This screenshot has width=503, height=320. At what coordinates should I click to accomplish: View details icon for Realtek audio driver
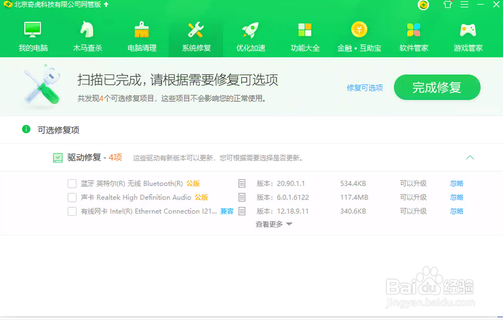tap(242, 197)
